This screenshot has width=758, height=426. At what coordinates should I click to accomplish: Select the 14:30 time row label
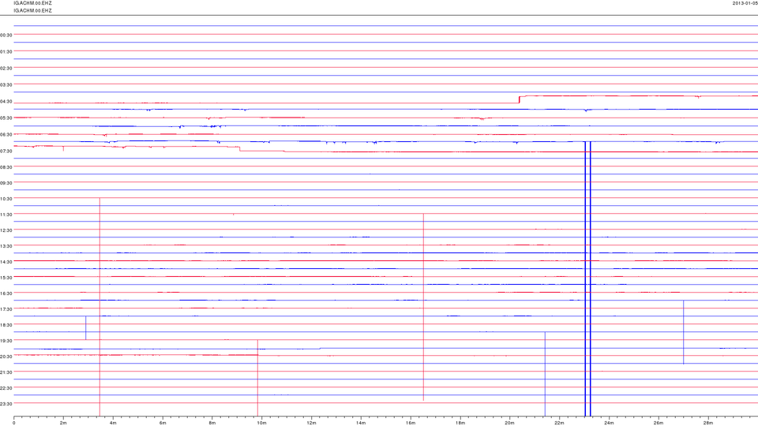point(6,262)
